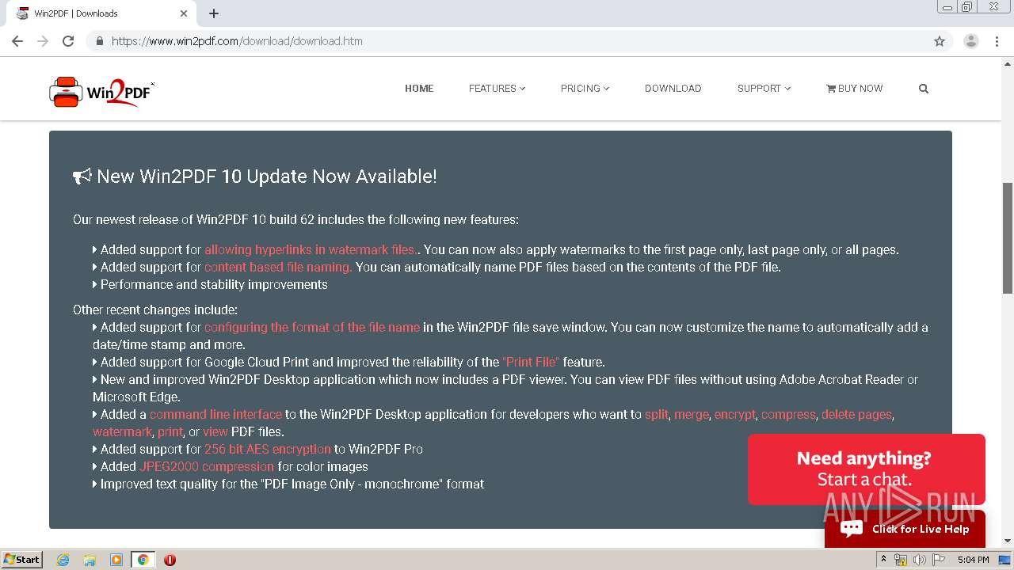This screenshot has width=1014, height=570.
Task: Open 'configuring the format of the file name' link
Action: 312,327
